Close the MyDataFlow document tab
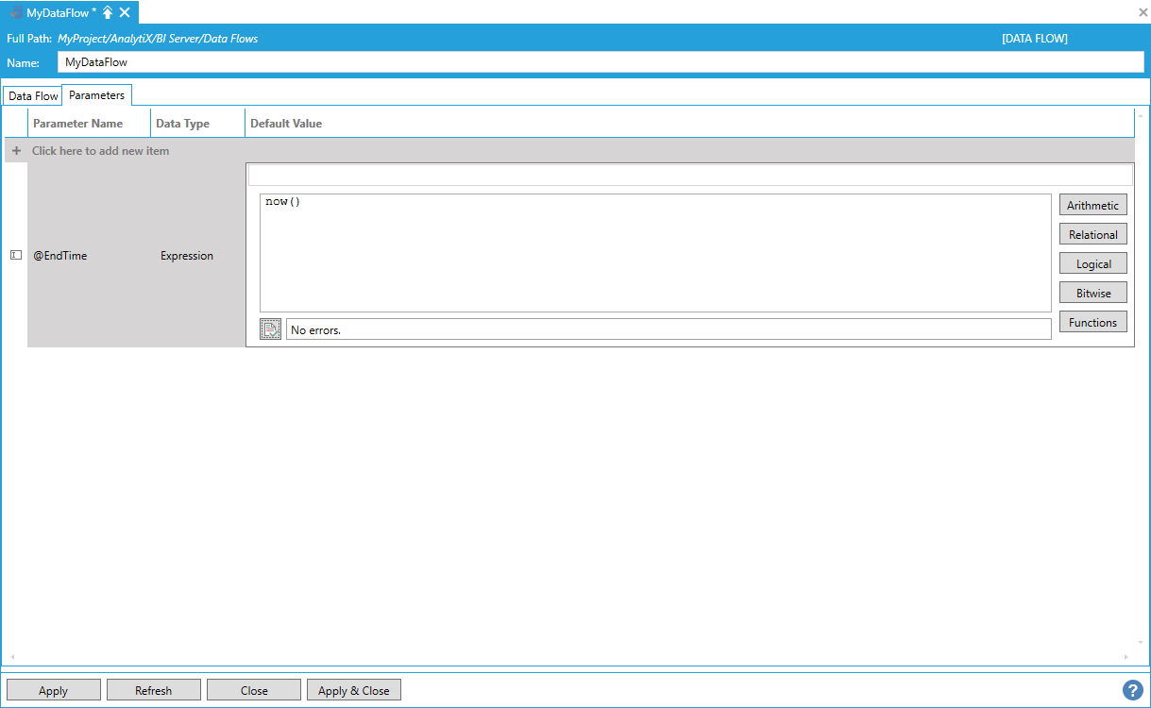Viewport: 1151px width, 708px height. click(x=125, y=12)
